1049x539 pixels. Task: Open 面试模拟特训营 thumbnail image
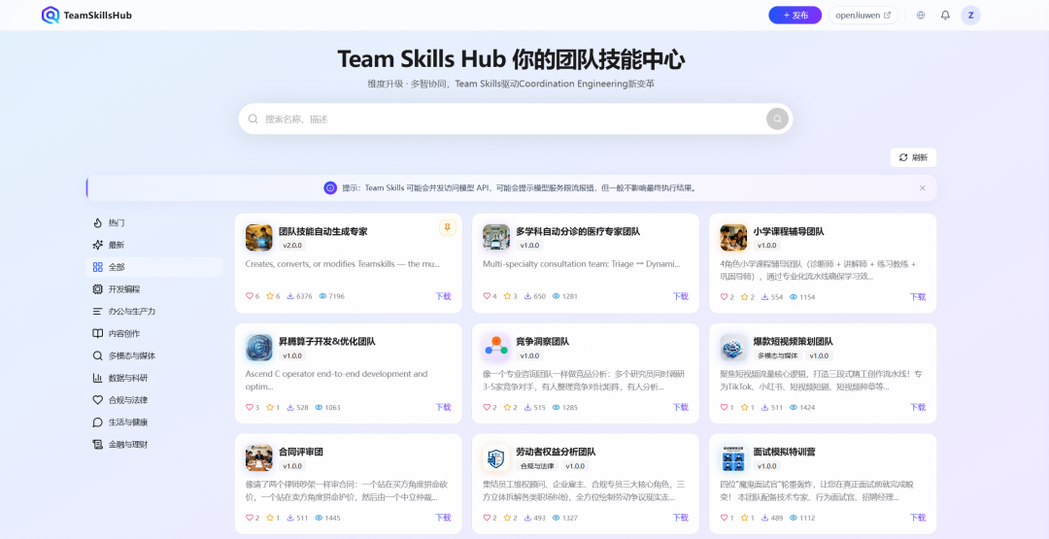tap(733, 458)
